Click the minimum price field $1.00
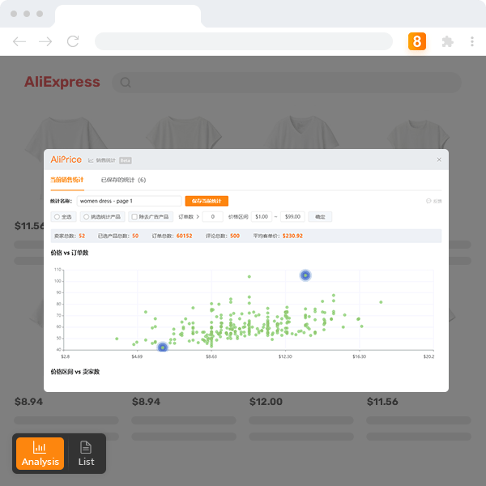The height and width of the screenshot is (486, 486). tap(262, 216)
